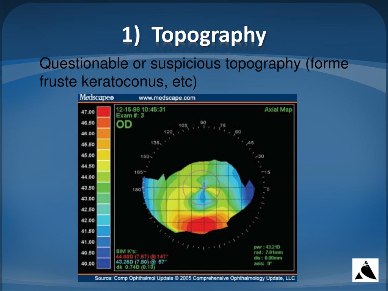Click the crosshair at the center of the corneal map
Image resolution: width=388 pixels, height=291 pixels.
(203, 187)
